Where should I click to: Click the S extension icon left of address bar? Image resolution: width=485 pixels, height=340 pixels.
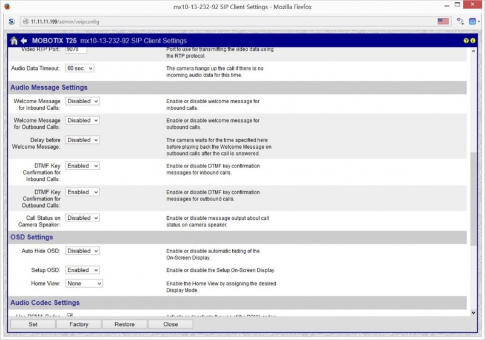(12, 21)
